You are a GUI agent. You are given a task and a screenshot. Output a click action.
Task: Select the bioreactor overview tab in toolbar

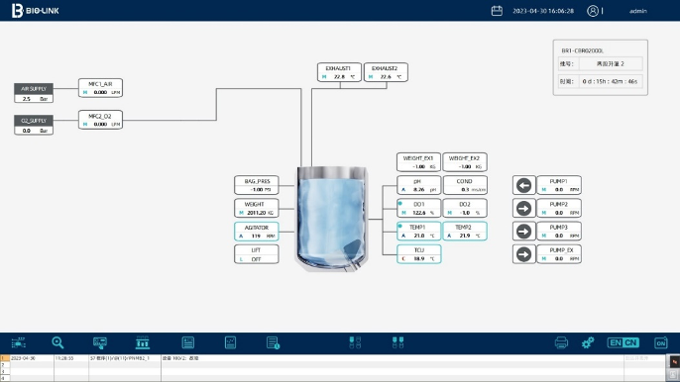(x=143, y=342)
